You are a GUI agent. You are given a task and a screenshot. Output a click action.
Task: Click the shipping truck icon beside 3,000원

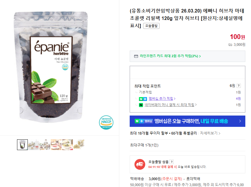pyautogui.click(x=230, y=45)
